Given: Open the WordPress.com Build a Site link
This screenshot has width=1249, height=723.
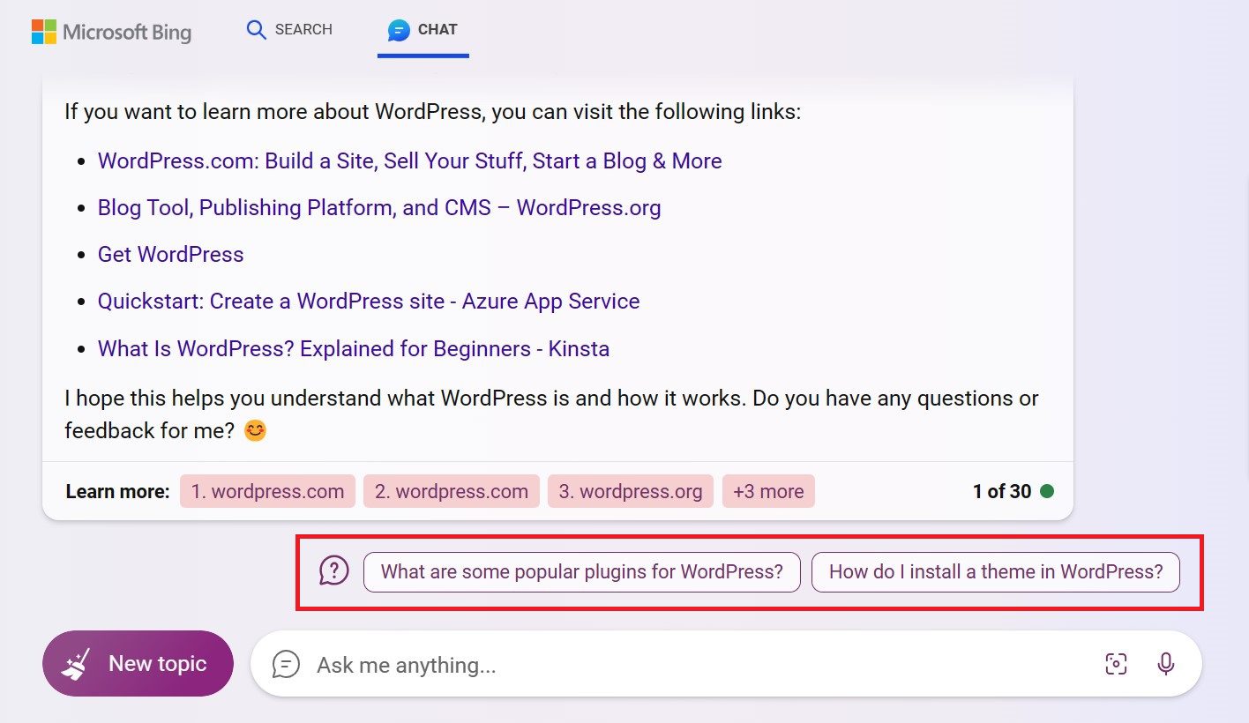Looking at the screenshot, I should [409, 160].
